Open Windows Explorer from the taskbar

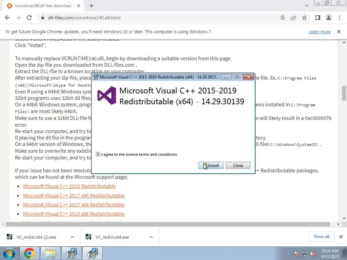click(50, 253)
